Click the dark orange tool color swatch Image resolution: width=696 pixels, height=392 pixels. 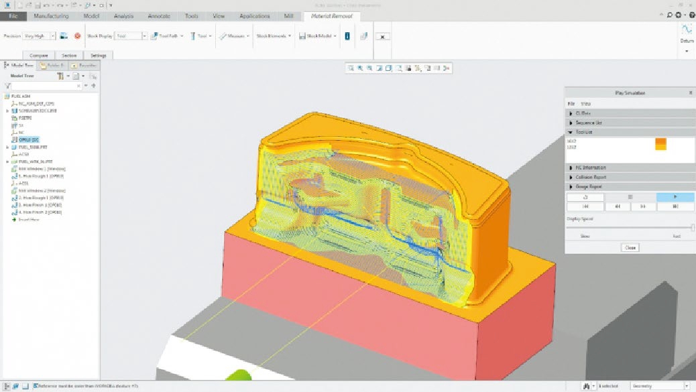(660, 141)
